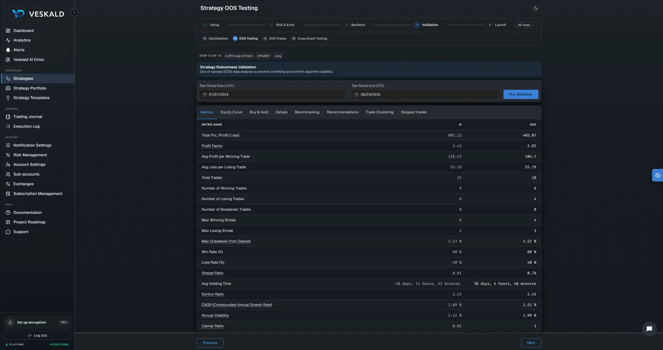Select Strategies in the sidebar

[37, 78]
